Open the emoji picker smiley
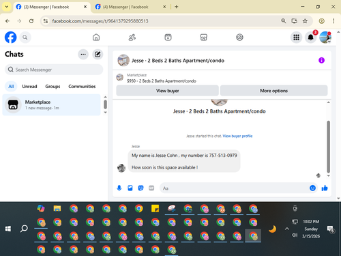The height and width of the screenshot is (256, 341). [x=312, y=188]
